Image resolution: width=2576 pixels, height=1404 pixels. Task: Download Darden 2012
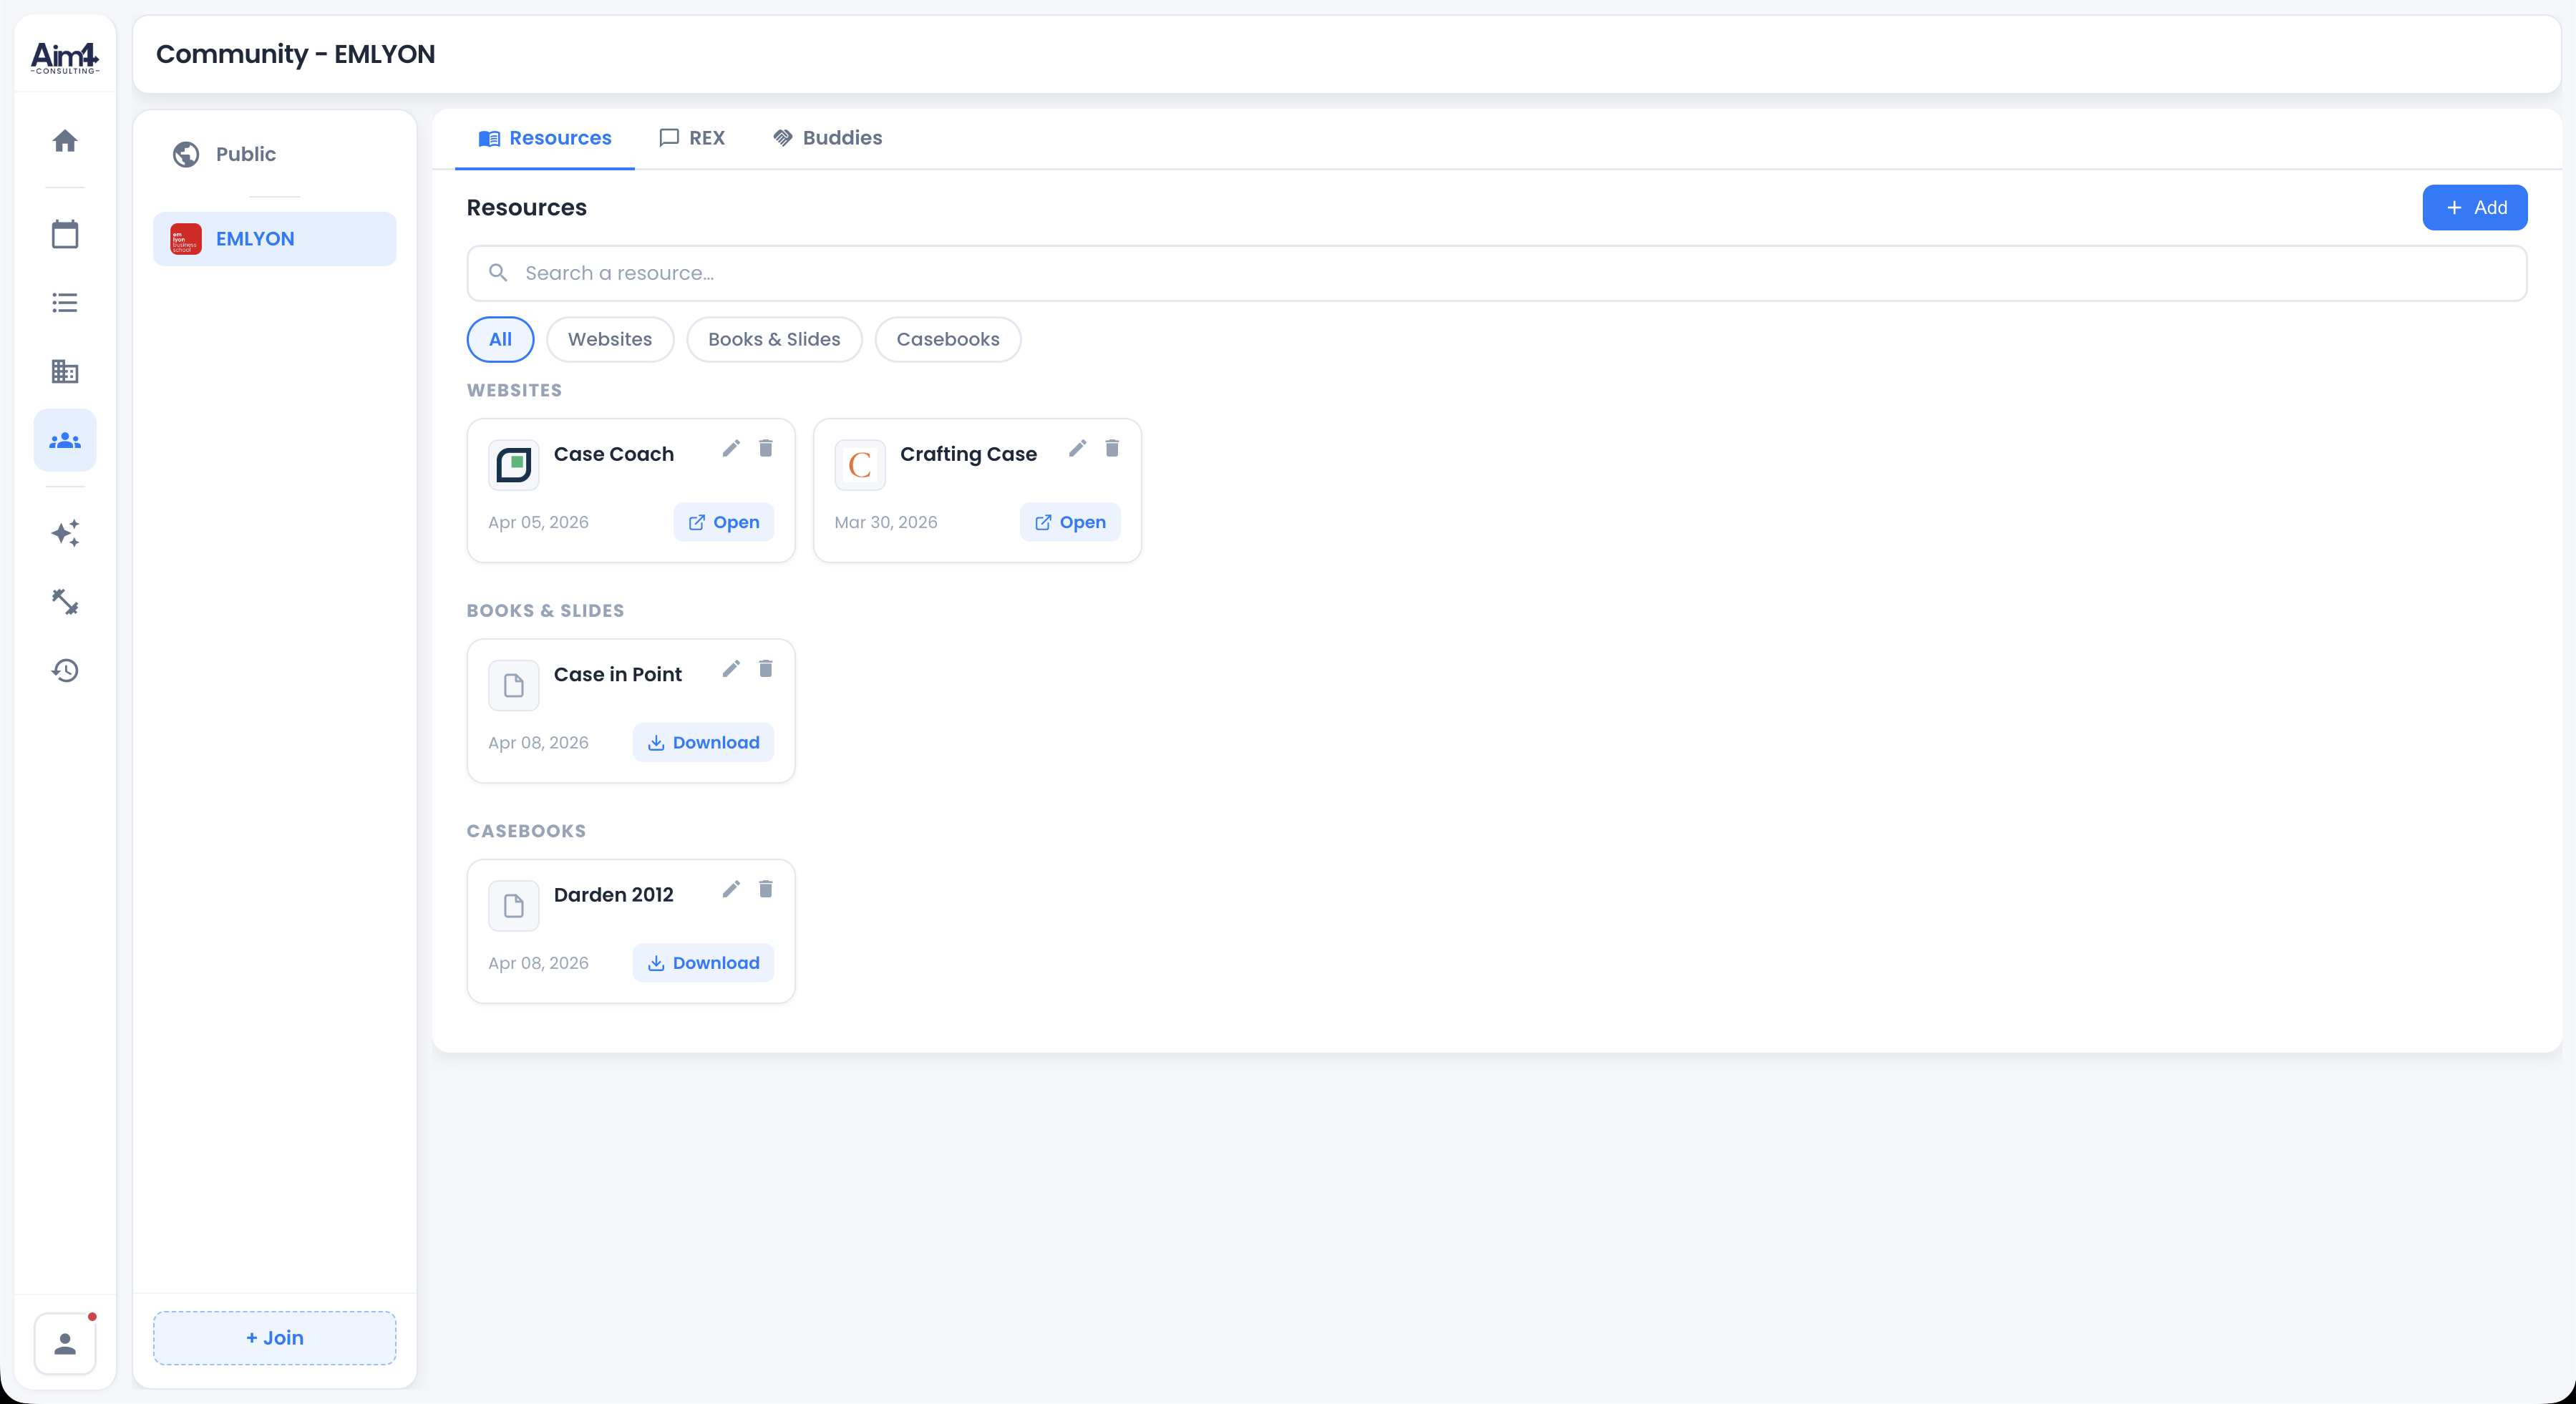[x=704, y=963]
